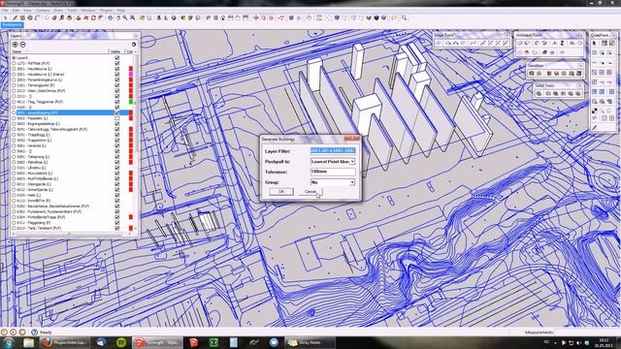Screen dimensions: 621x349
Task: Hide the 5061 Veranda layer
Action: point(117,145)
